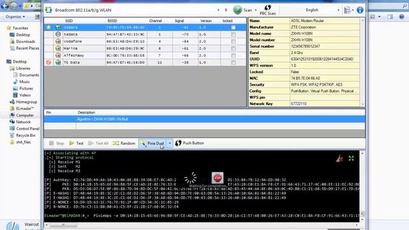Image resolution: width=409 pixels, height=230 pixels.
Task: Sort by SSID column header
Action: click(x=69, y=20)
